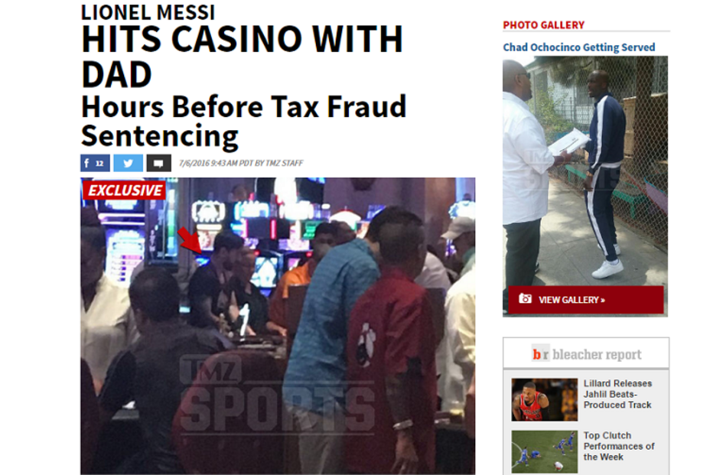This screenshot has width=713, height=475.
Task: Share the article on Facebook
Action: 95,163
